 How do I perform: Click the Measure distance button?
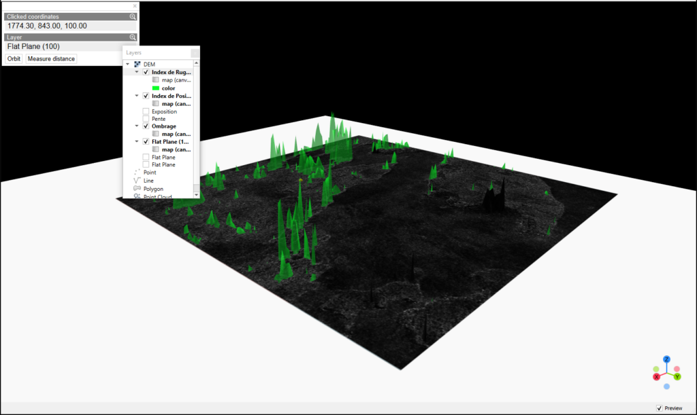point(51,59)
